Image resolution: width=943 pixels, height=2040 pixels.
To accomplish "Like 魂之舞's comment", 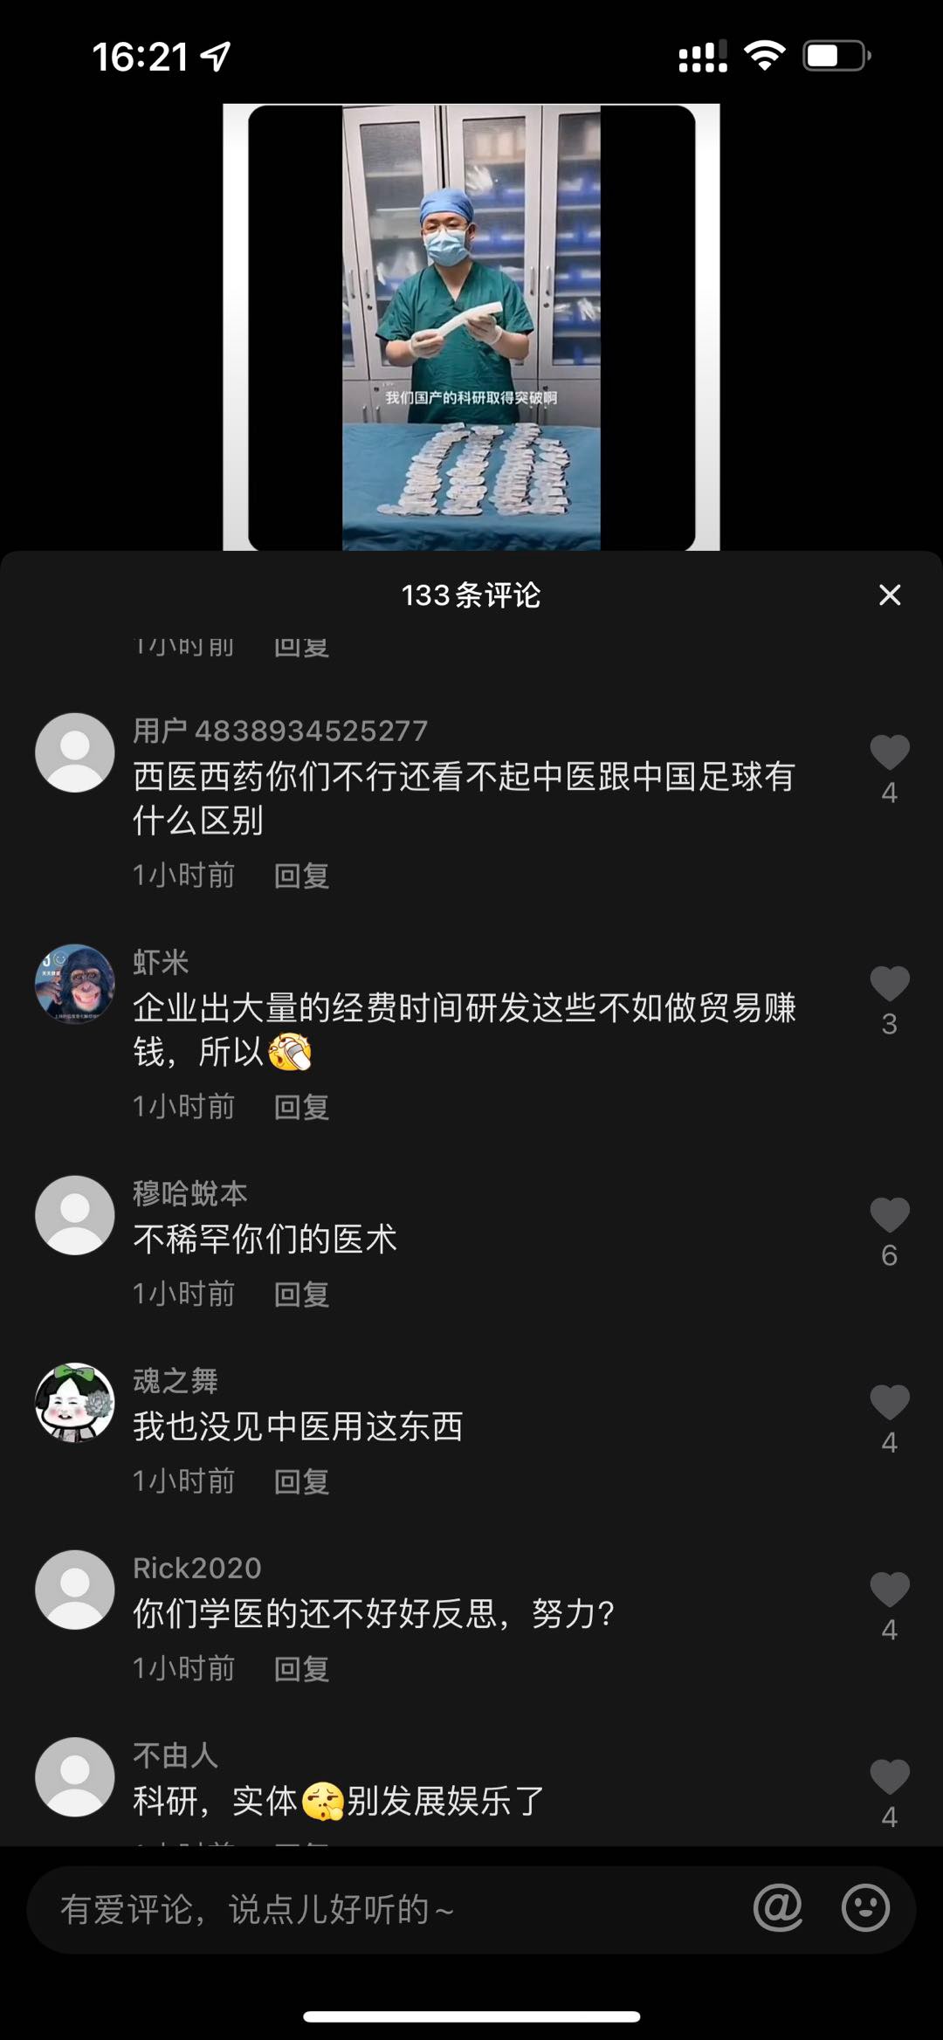I will (889, 1403).
